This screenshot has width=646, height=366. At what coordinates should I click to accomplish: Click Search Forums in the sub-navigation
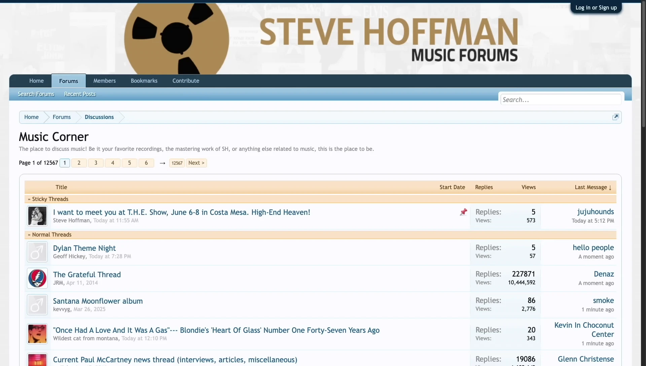click(x=36, y=94)
